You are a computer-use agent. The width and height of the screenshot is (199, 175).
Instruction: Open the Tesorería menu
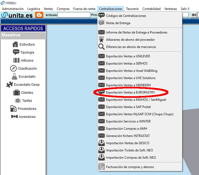click(x=132, y=9)
